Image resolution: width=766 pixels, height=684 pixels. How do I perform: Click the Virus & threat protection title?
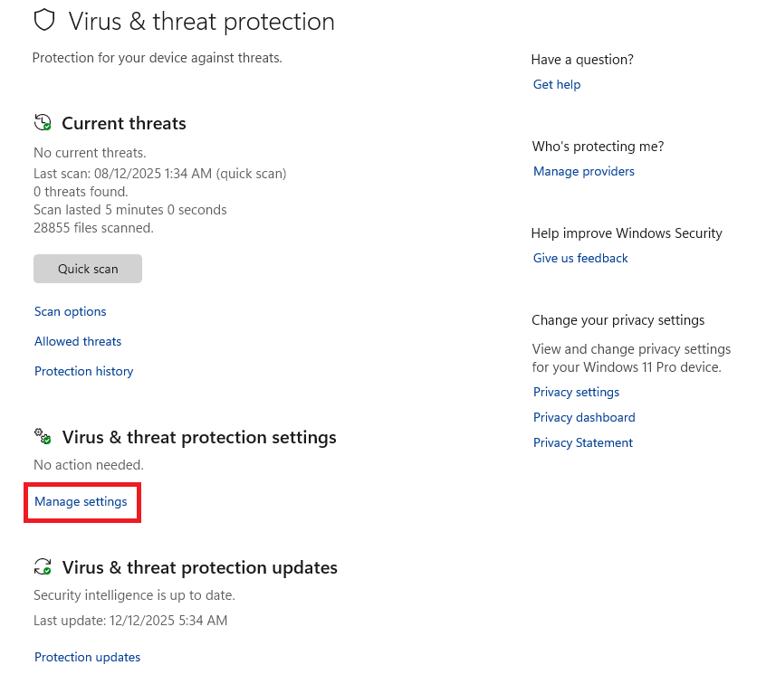pos(201,21)
